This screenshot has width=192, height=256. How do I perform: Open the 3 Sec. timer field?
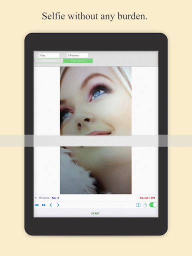point(49,55)
